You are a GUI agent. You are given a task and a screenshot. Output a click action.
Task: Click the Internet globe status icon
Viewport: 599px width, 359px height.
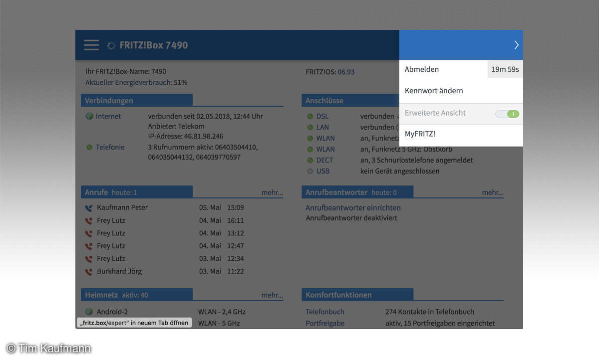click(x=89, y=116)
